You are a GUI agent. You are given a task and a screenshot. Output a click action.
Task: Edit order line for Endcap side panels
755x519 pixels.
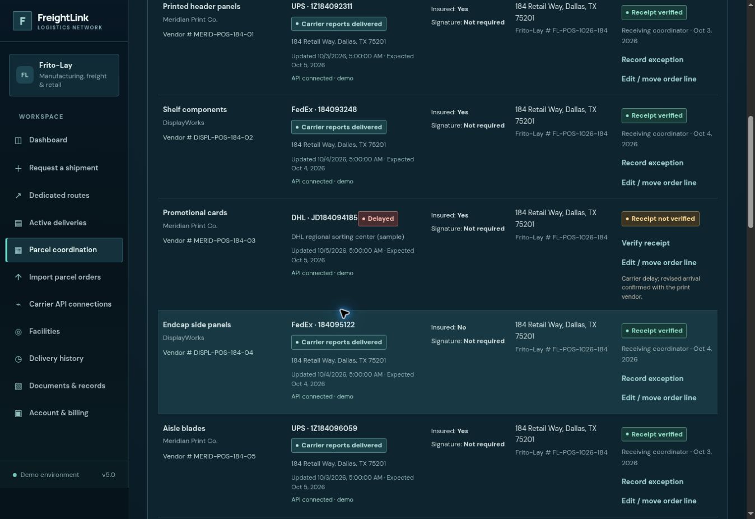(x=659, y=398)
